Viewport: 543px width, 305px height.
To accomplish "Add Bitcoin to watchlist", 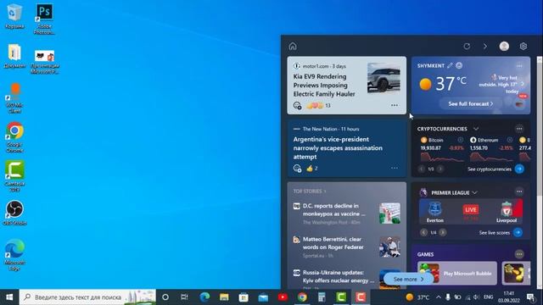I will click(460, 140).
